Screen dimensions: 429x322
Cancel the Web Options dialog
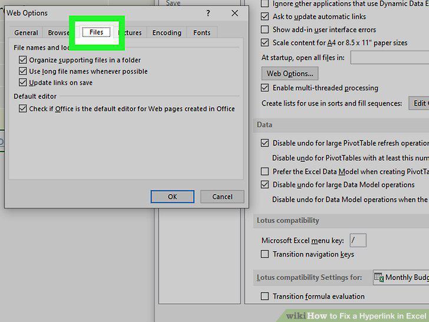(x=222, y=196)
